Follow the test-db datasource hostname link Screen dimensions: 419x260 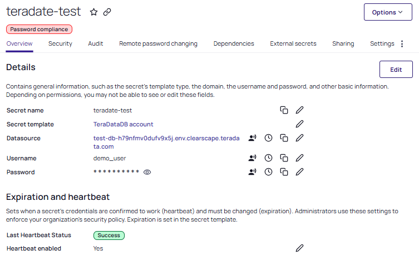click(x=166, y=143)
